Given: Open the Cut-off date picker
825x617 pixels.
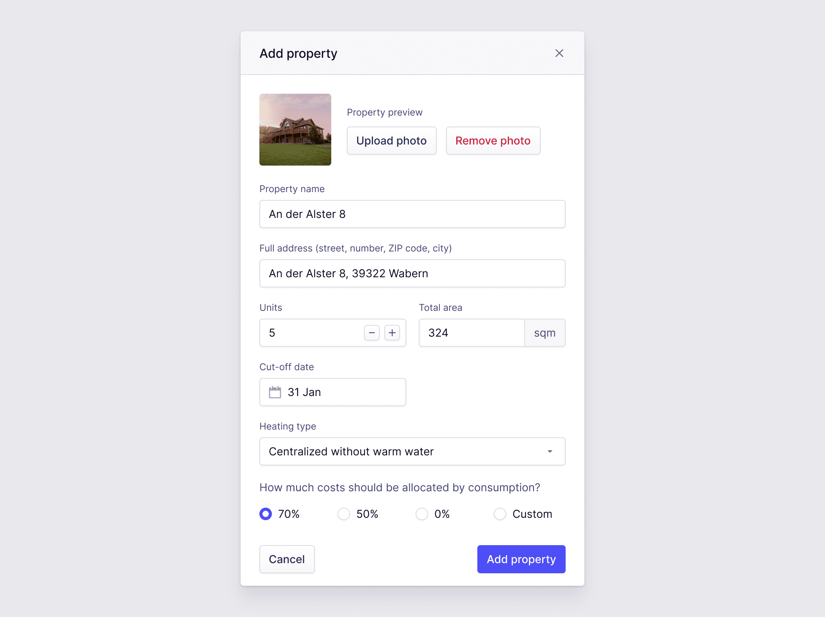Looking at the screenshot, I should 332,392.
